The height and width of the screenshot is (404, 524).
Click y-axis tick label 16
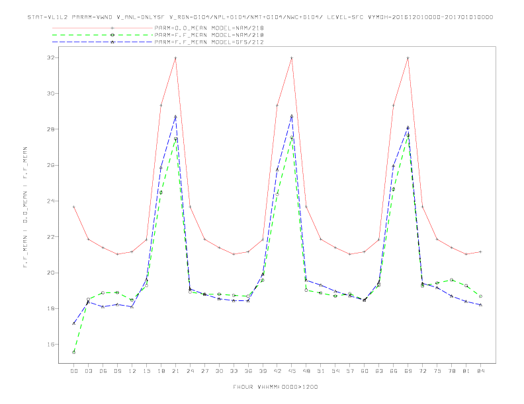pyautogui.click(x=50, y=345)
